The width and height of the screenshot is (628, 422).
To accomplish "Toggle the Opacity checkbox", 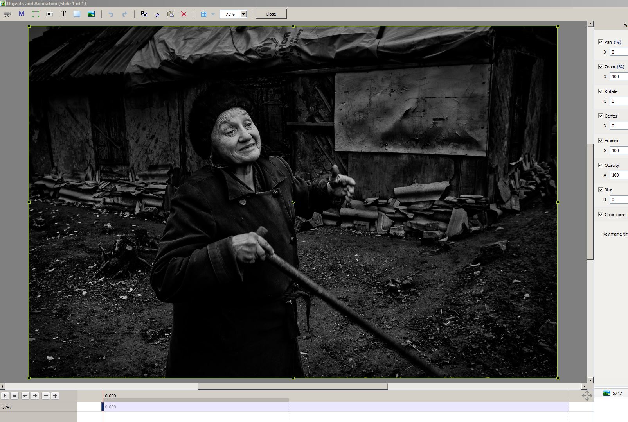I will pyautogui.click(x=601, y=165).
